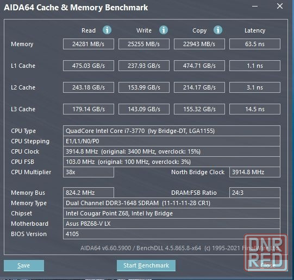Select Memory Read value 24281 MB/s

tap(89, 44)
